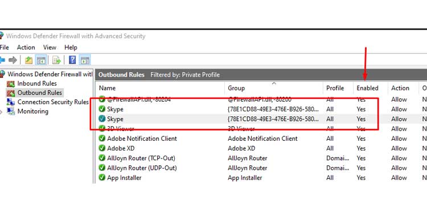The image size is (427, 213).
Task: Click the Connection Security Rules icon
Action: 11,102
